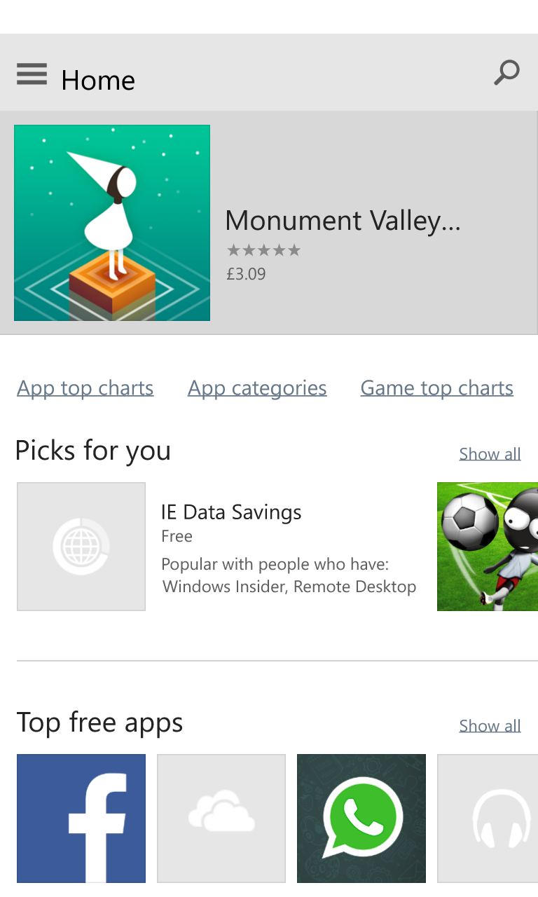538x897 pixels.
Task: Tap the search magnifier icon
Action: [506, 72]
